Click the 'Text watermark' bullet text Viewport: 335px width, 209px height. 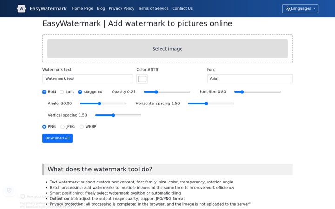click(141, 182)
